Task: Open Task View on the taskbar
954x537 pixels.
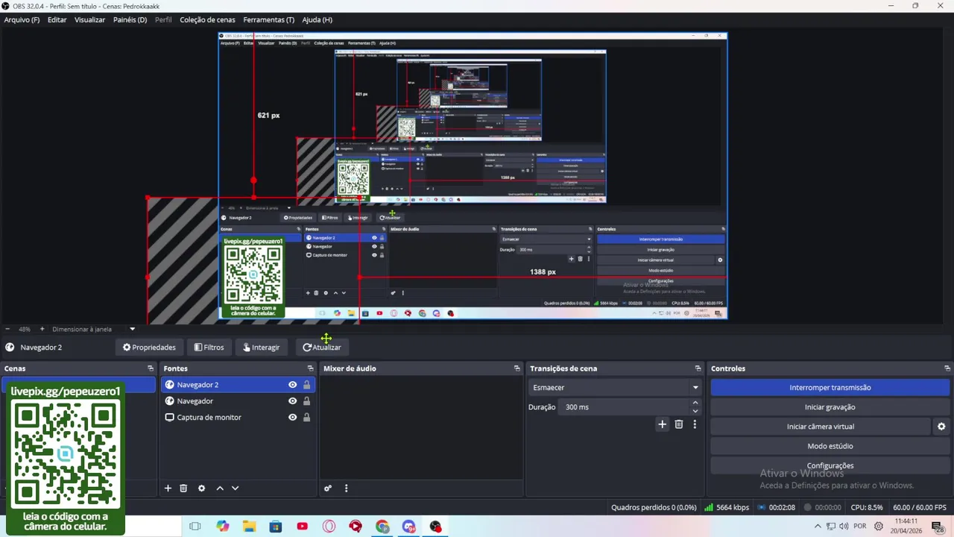Action: (195, 527)
